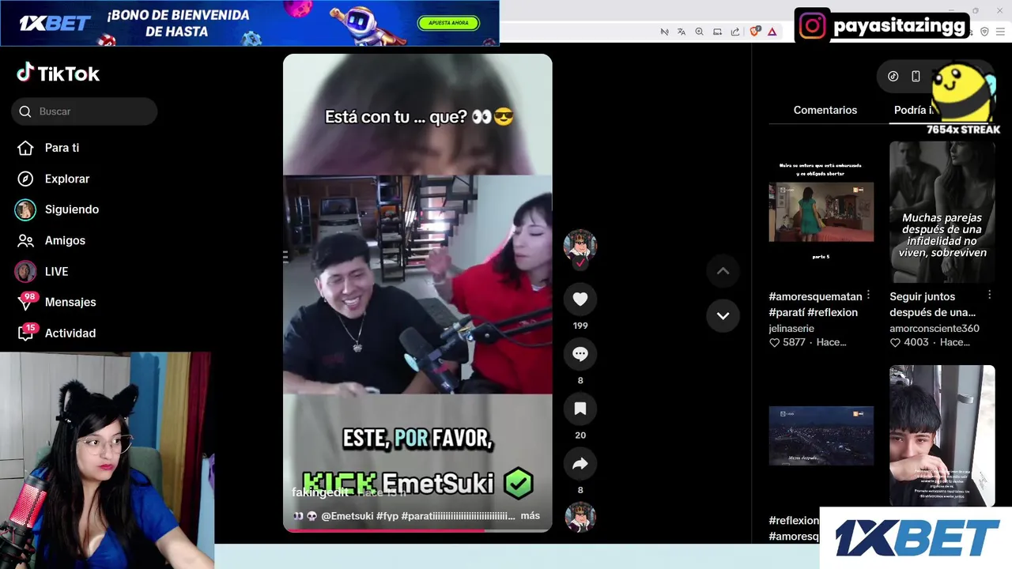Image resolution: width=1012 pixels, height=569 pixels.
Task: Go to next video down arrow
Action: click(x=723, y=315)
